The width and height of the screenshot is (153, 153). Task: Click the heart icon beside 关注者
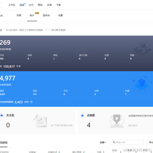click(x=2, y=115)
